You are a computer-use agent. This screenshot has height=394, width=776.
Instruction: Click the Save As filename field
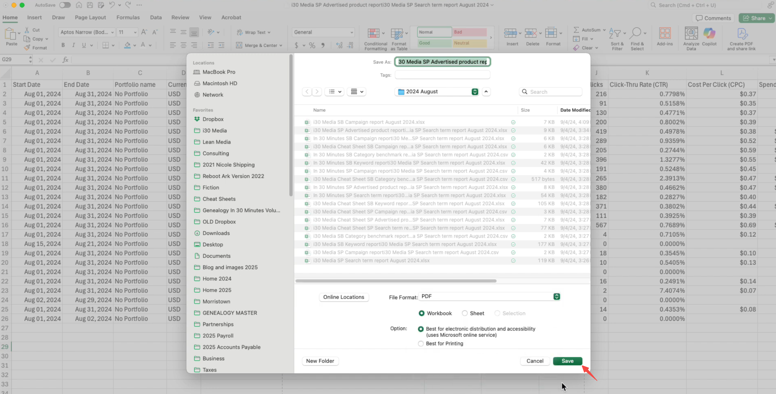pyautogui.click(x=443, y=62)
